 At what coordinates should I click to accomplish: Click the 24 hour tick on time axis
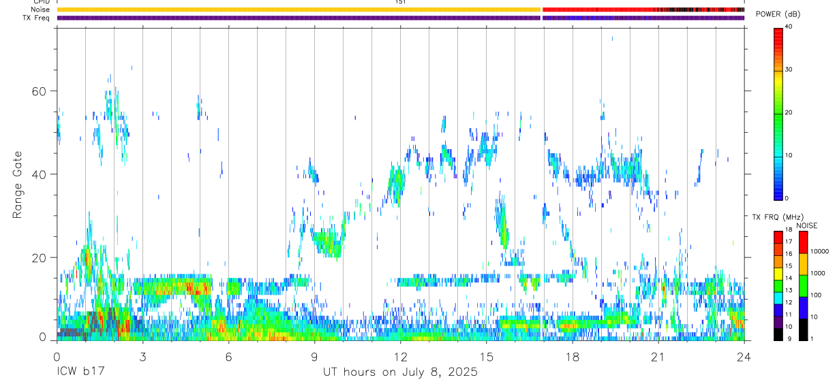pyautogui.click(x=744, y=356)
